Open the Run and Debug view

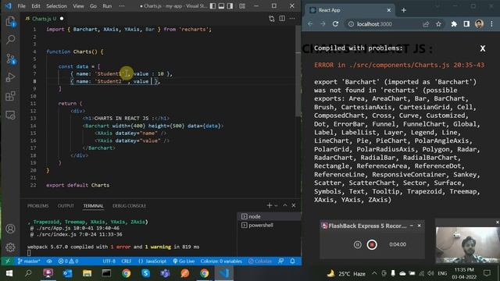tap(10, 77)
